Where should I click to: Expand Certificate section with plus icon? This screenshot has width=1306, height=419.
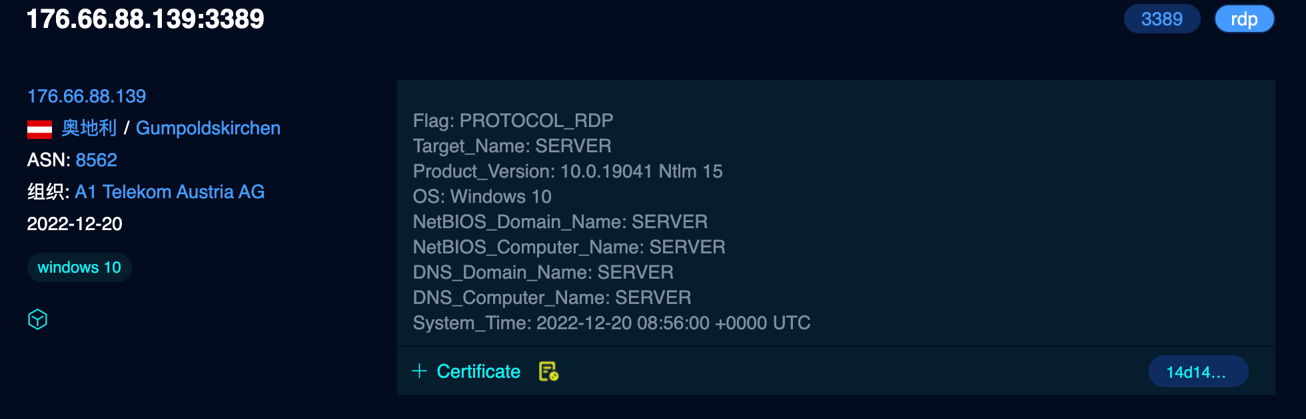point(419,371)
